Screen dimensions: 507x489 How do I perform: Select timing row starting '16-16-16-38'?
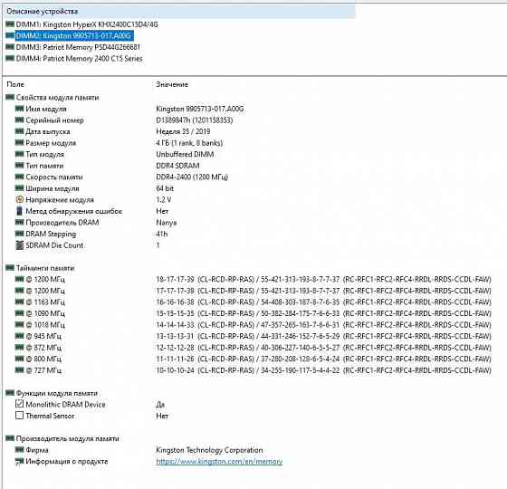323,302
